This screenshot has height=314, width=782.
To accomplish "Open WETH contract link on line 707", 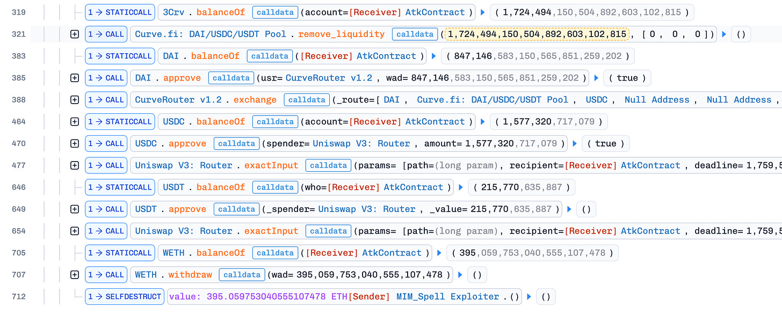I will click(x=146, y=275).
